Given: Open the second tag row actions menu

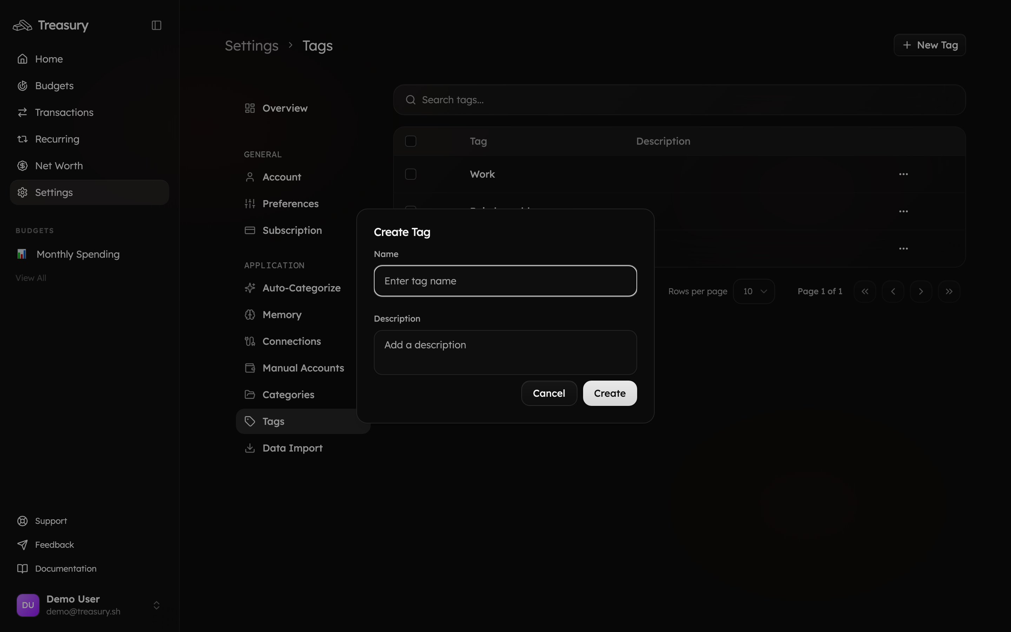Looking at the screenshot, I should point(903,211).
